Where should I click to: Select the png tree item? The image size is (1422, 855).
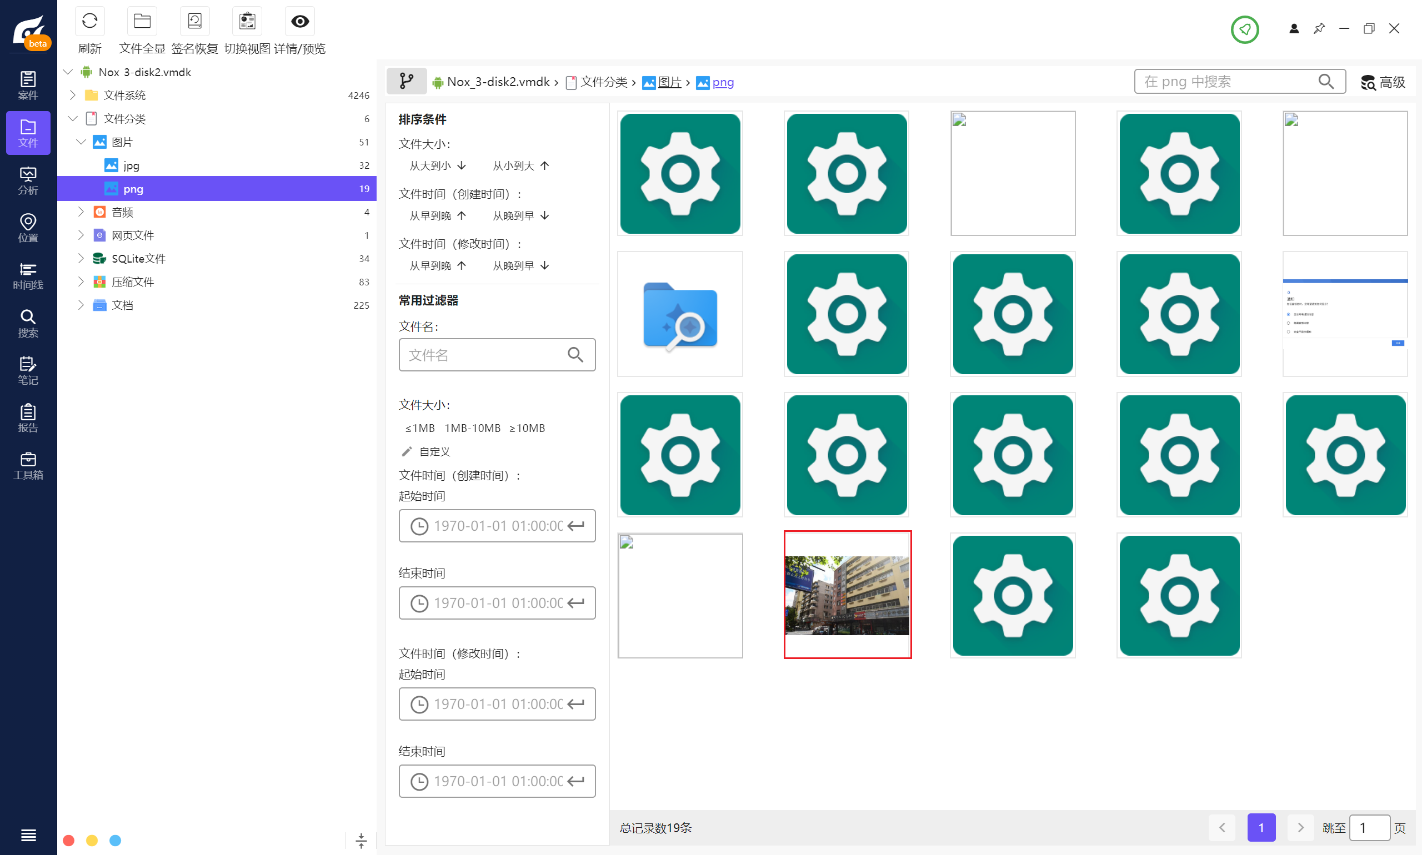217,188
